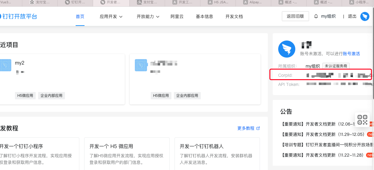Viewport: 374px width, 170px height.
Task: Click the large profile DingTalk avatar
Action: click(287, 49)
